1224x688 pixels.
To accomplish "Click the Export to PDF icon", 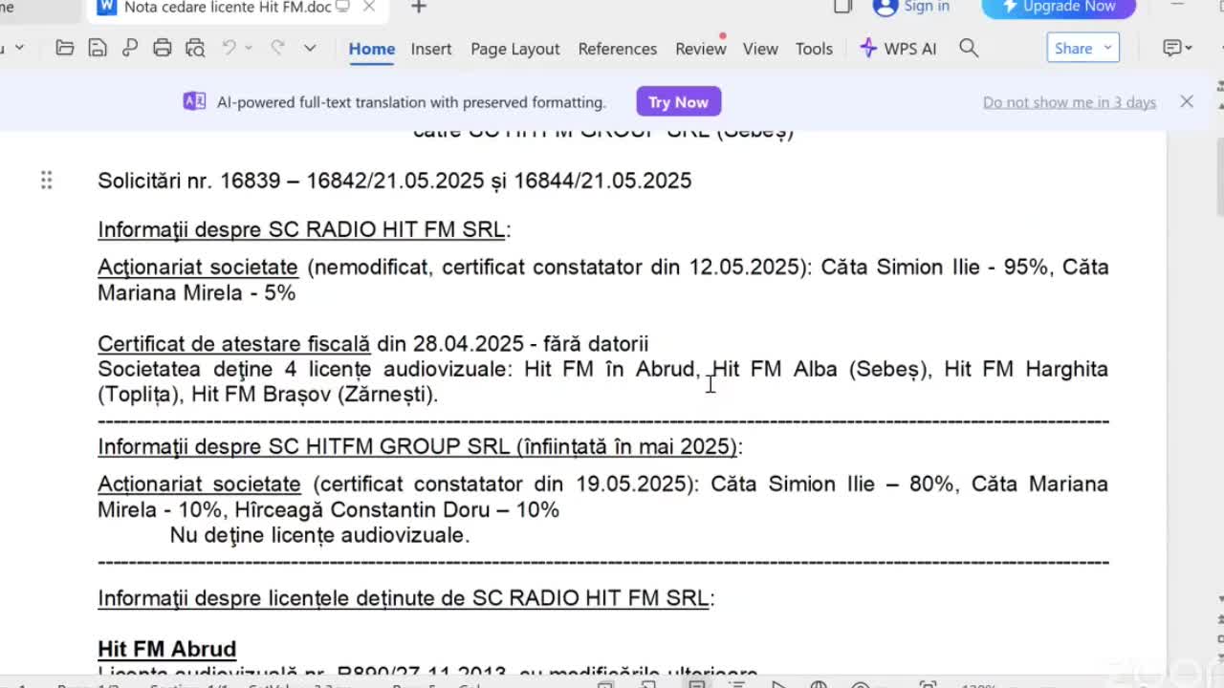I will point(129,48).
